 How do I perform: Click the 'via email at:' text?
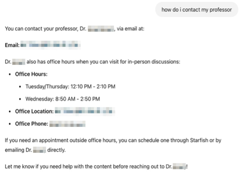[130, 29]
